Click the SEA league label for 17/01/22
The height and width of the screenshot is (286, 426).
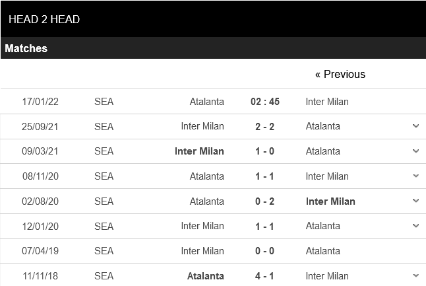pyautogui.click(x=104, y=102)
